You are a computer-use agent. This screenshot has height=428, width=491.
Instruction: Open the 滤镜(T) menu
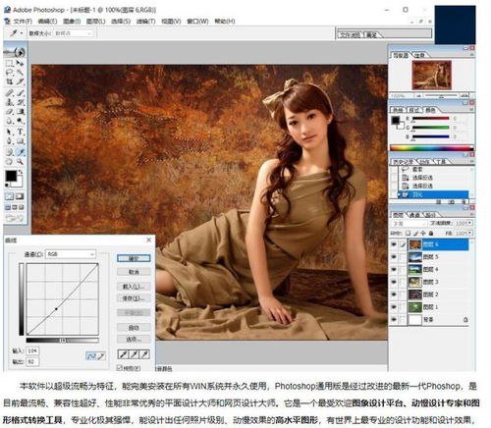click(145, 22)
